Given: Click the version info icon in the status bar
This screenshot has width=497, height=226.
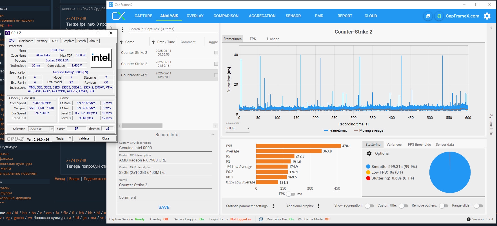Looking at the screenshot, I should pyautogui.click(x=469, y=219).
